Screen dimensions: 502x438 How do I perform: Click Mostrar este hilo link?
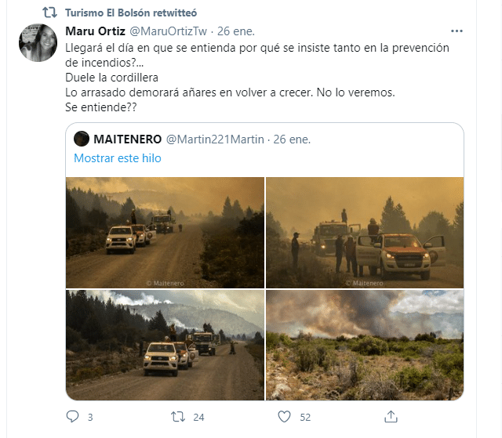point(118,158)
